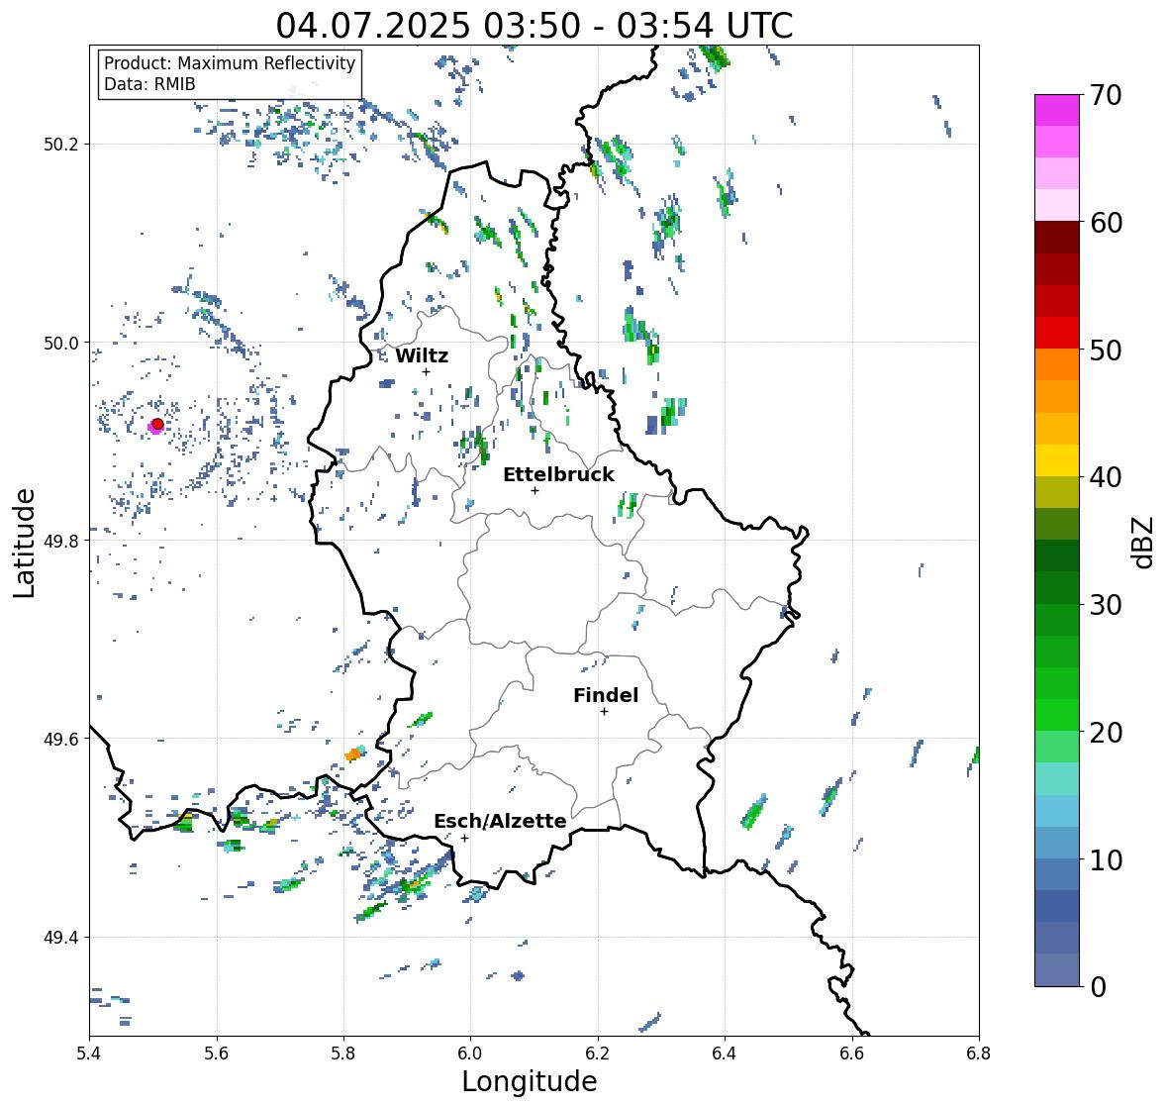Click the plus marker below the Wiltz label
Screen dimensions: 1167x1106
coord(426,371)
